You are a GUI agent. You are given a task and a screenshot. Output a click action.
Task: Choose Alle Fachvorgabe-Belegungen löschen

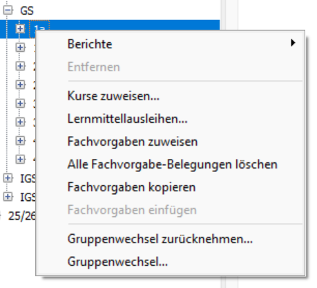(171, 164)
